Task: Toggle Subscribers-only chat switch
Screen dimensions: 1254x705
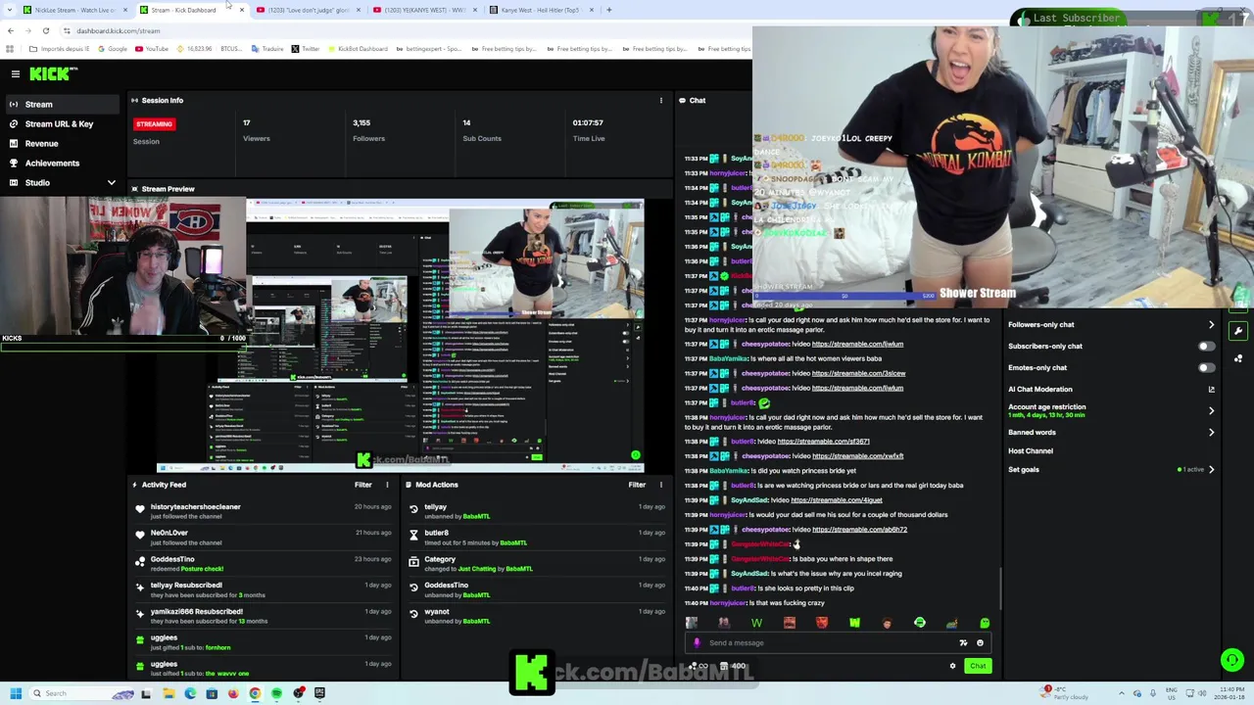Action: [1206, 346]
